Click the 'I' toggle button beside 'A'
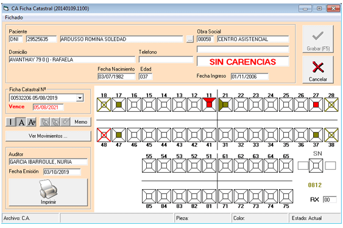Screen dimensions: 343x228 11,122
